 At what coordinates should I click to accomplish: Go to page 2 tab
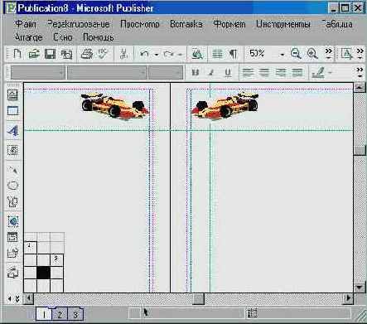[60, 314]
